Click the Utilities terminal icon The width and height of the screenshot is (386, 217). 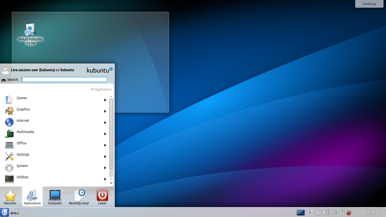pyautogui.click(x=9, y=179)
